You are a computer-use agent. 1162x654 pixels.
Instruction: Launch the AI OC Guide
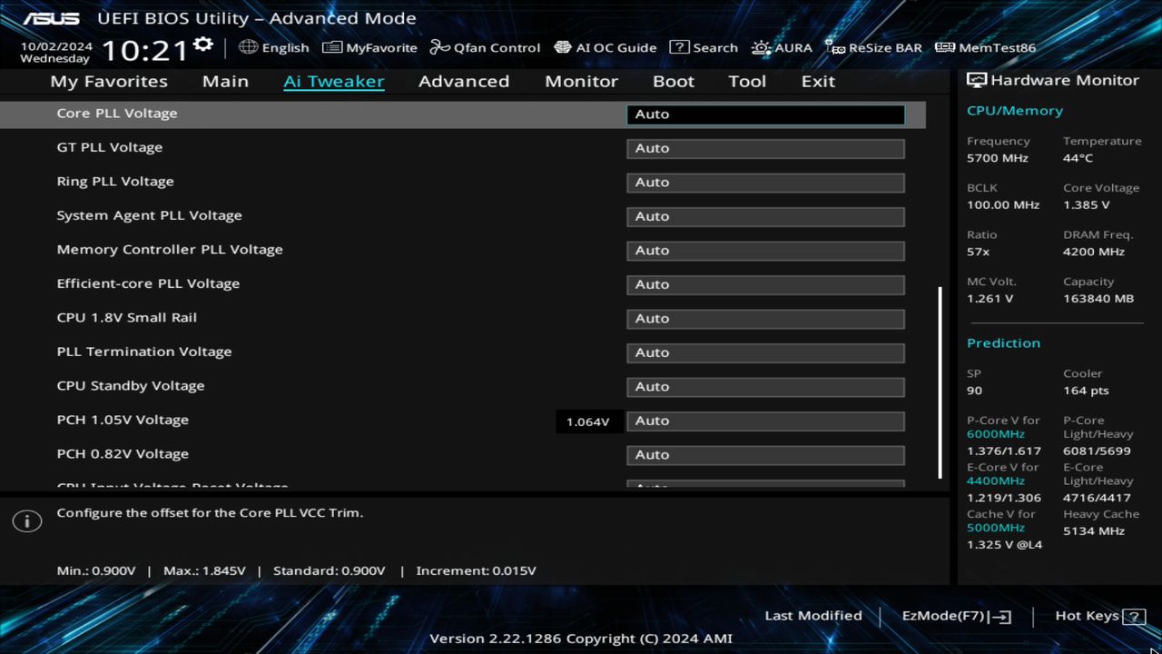605,47
